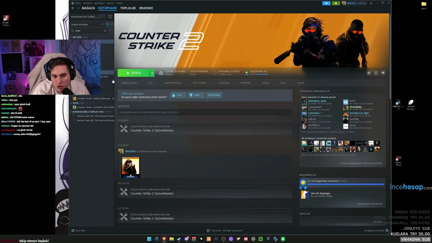Open Brave browser from taskbar
This screenshot has height=243, width=432.
pos(164,239)
